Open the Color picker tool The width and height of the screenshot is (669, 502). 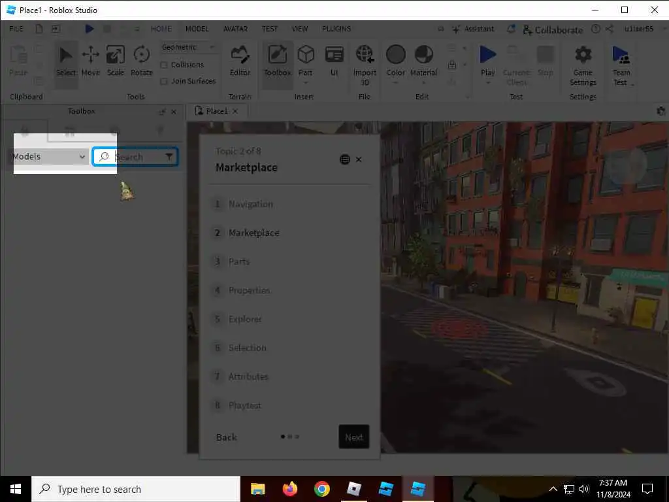pyautogui.click(x=395, y=59)
